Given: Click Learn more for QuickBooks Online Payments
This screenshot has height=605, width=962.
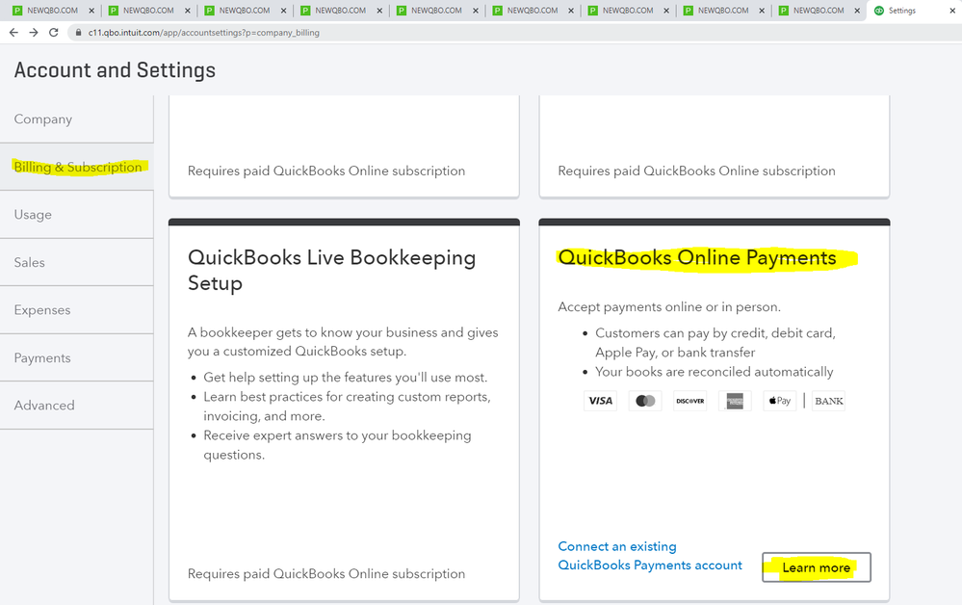Looking at the screenshot, I should point(816,567).
